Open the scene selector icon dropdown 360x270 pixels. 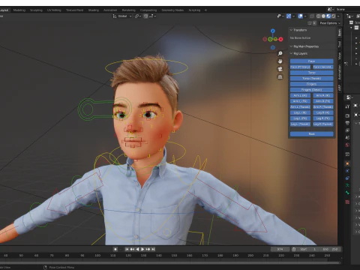(331, 10)
